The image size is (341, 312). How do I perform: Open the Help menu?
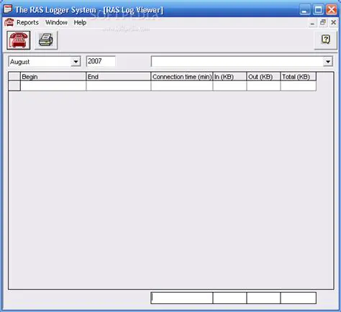[x=80, y=22]
